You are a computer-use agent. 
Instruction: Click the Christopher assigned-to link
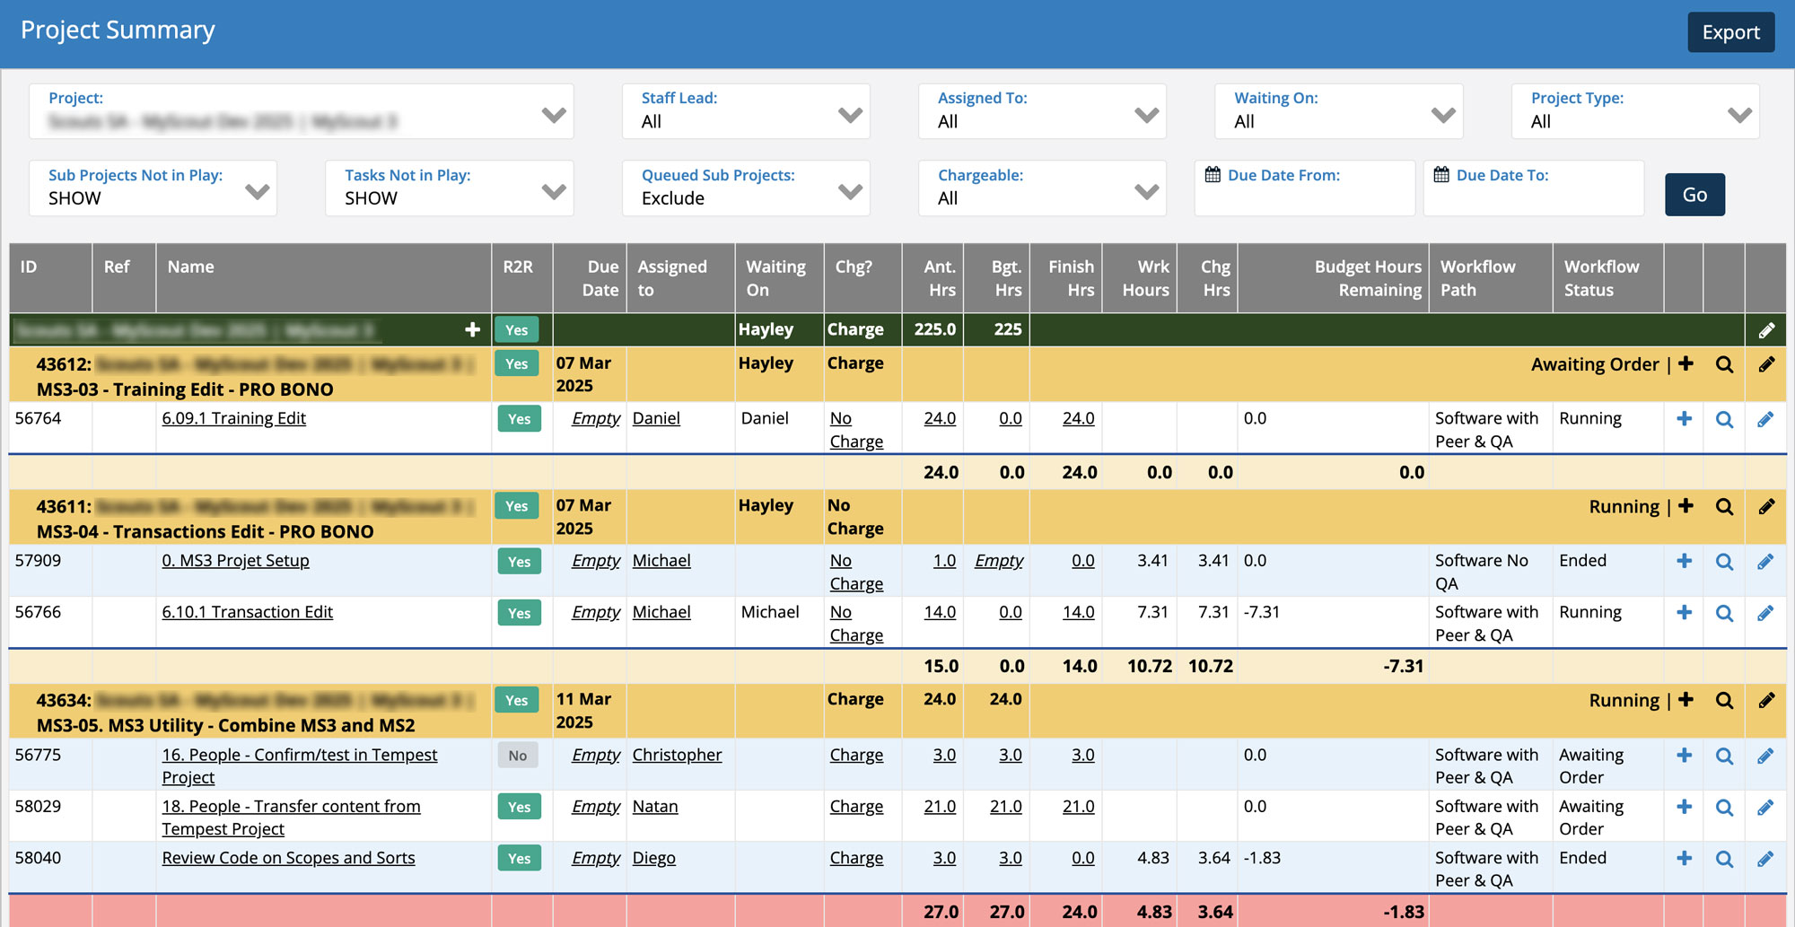pos(677,755)
